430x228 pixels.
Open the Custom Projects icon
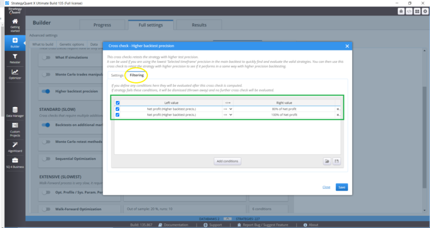pos(15,125)
